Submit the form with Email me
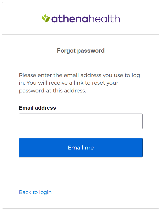Image resolution: width=163 pixels, height=212 pixels. [x=81, y=148]
